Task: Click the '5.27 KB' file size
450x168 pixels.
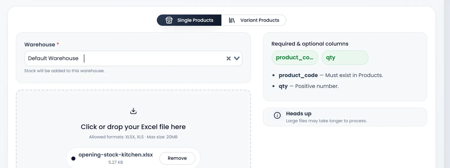Action: [116, 162]
